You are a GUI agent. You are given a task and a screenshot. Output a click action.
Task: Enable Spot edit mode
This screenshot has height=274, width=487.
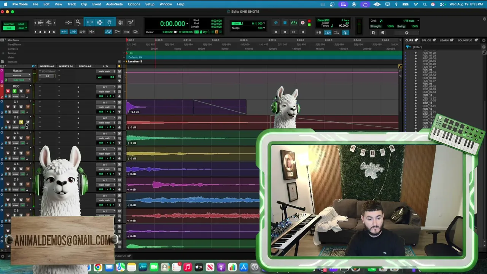point(21,24)
